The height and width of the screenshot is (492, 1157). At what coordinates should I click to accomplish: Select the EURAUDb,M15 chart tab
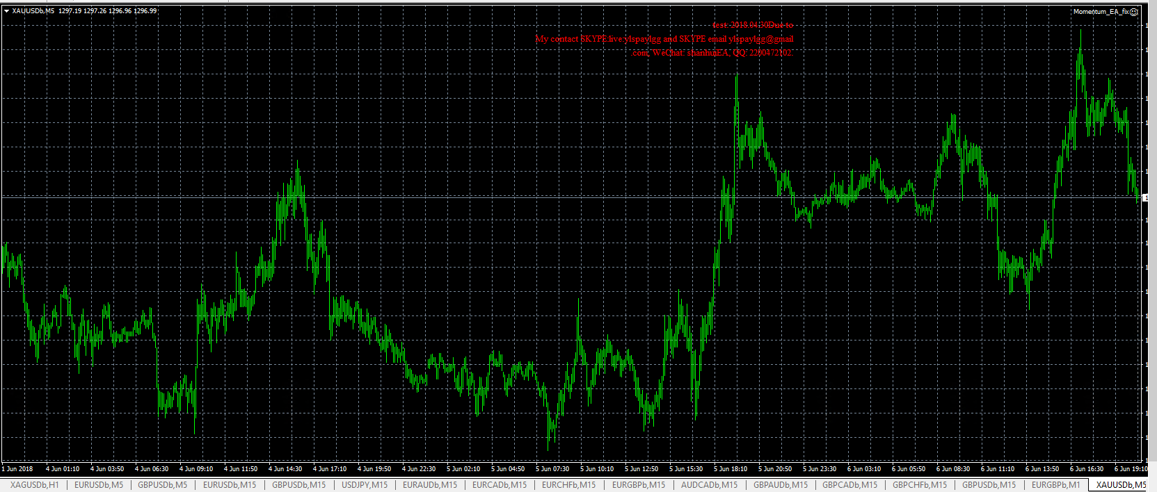tap(429, 485)
